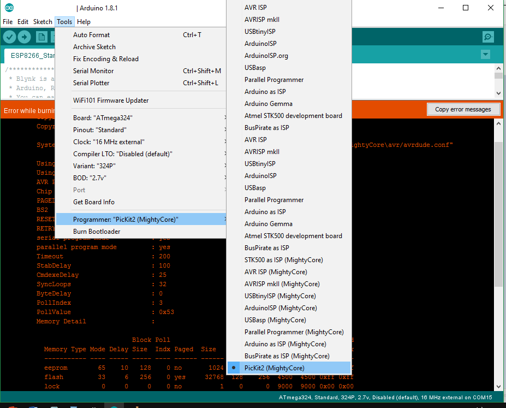Click the "eeprom" memory table row
506x408 pixels.
134,368
